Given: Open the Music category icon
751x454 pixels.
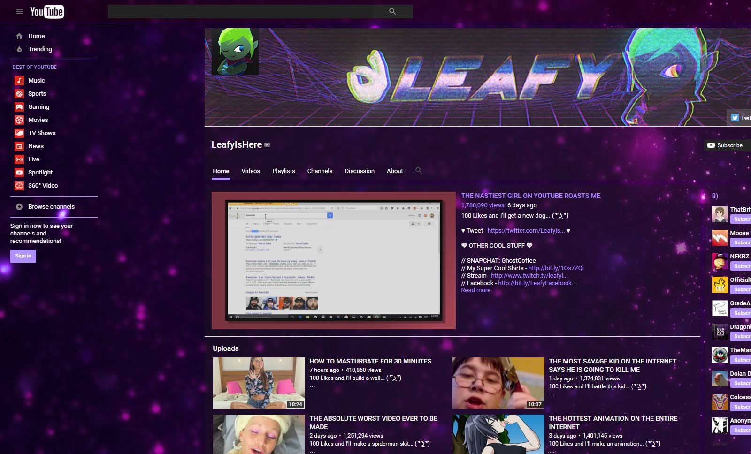Looking at the screenshot, I should tap(19, 81).
